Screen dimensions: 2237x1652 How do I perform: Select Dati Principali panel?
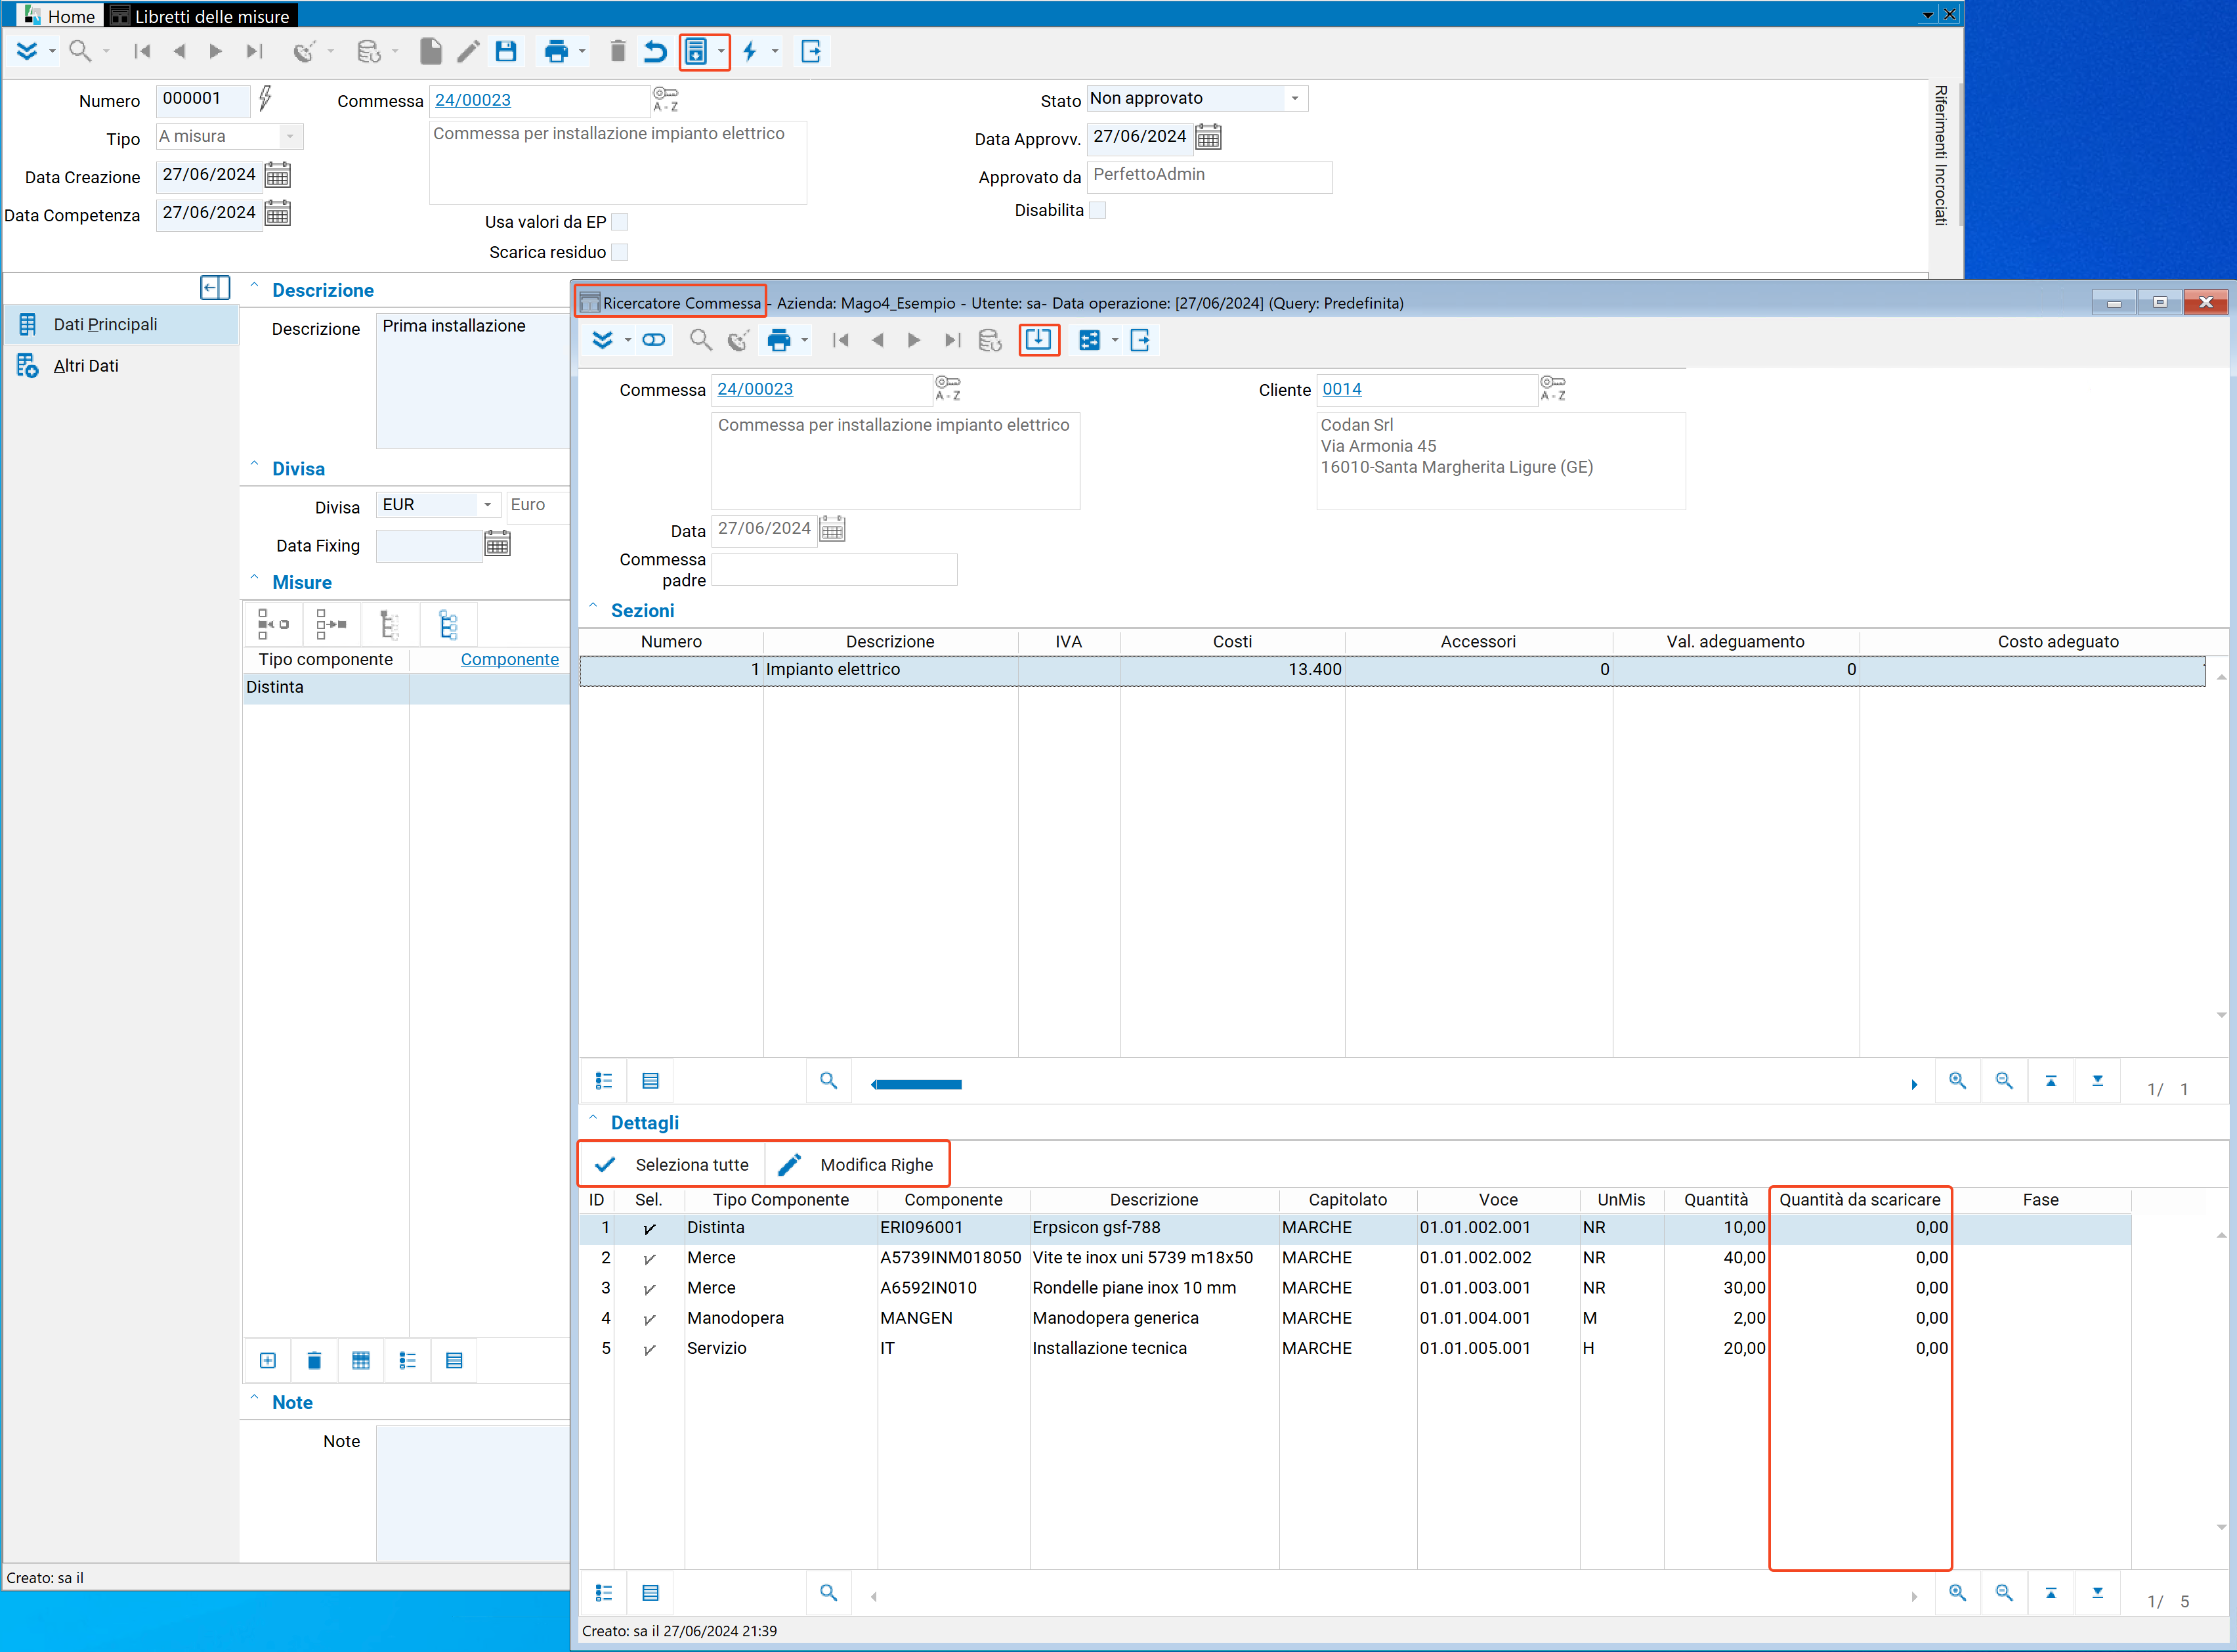coord(121,324)
